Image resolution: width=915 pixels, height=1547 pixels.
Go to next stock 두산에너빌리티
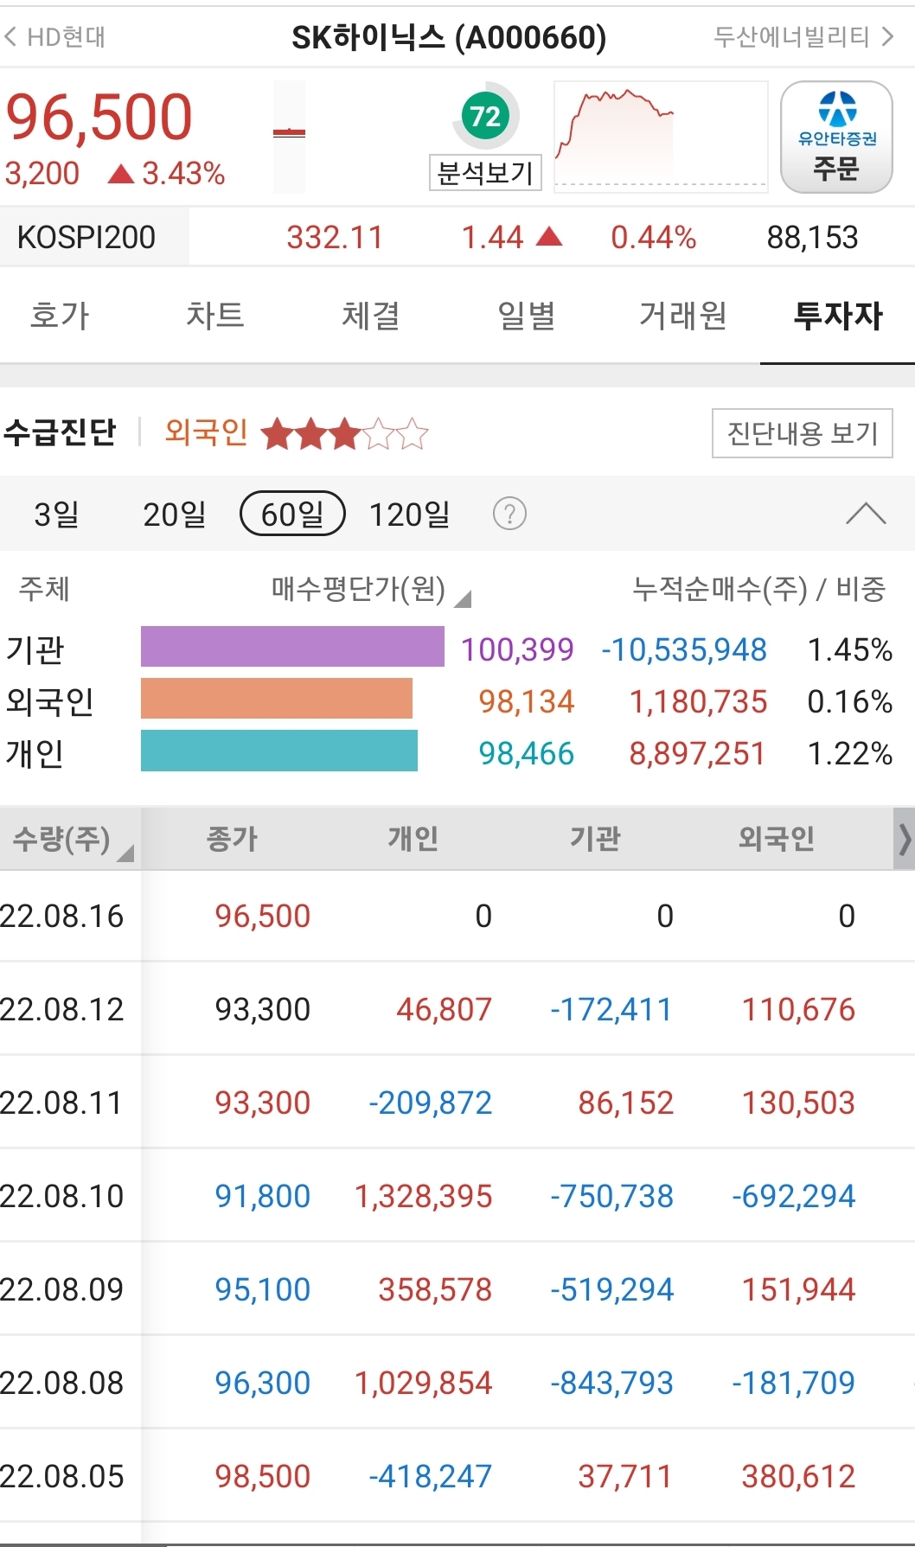click(803, 36)
